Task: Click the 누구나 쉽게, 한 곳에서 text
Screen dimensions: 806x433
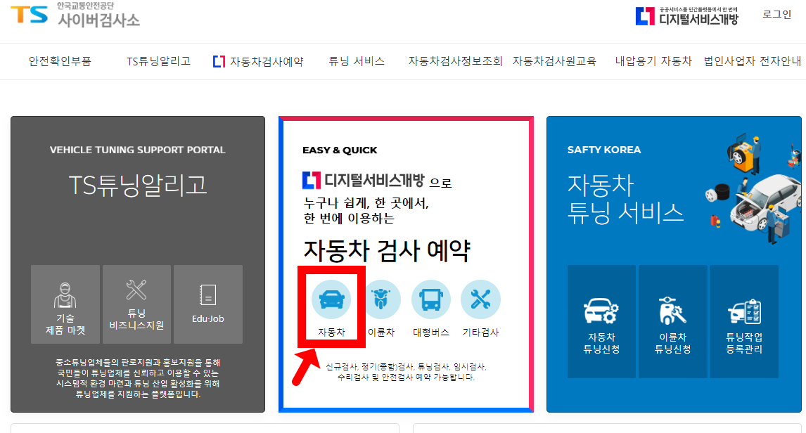Action: (366, 203)
